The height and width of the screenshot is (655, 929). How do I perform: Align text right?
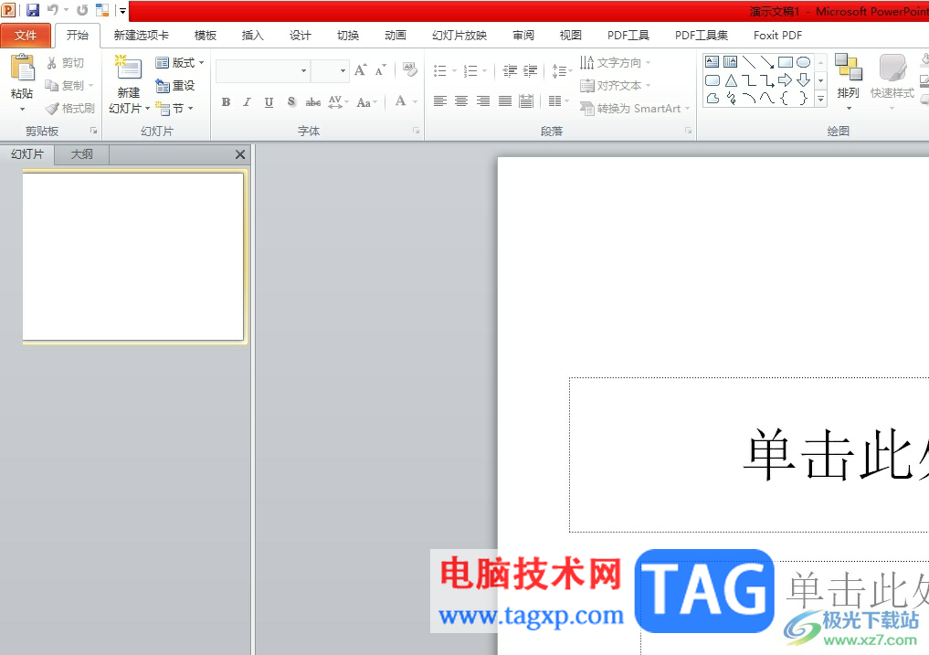483,101
